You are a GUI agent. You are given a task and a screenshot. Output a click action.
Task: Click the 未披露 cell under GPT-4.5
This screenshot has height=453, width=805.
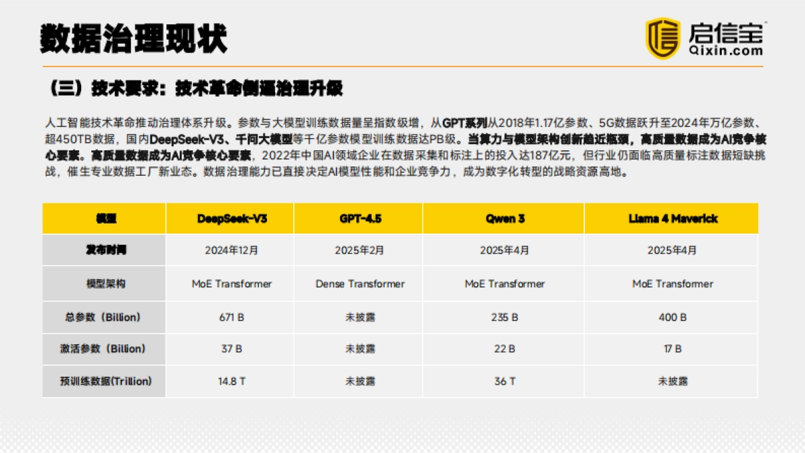pyautogui.click(x=360, y=316)
